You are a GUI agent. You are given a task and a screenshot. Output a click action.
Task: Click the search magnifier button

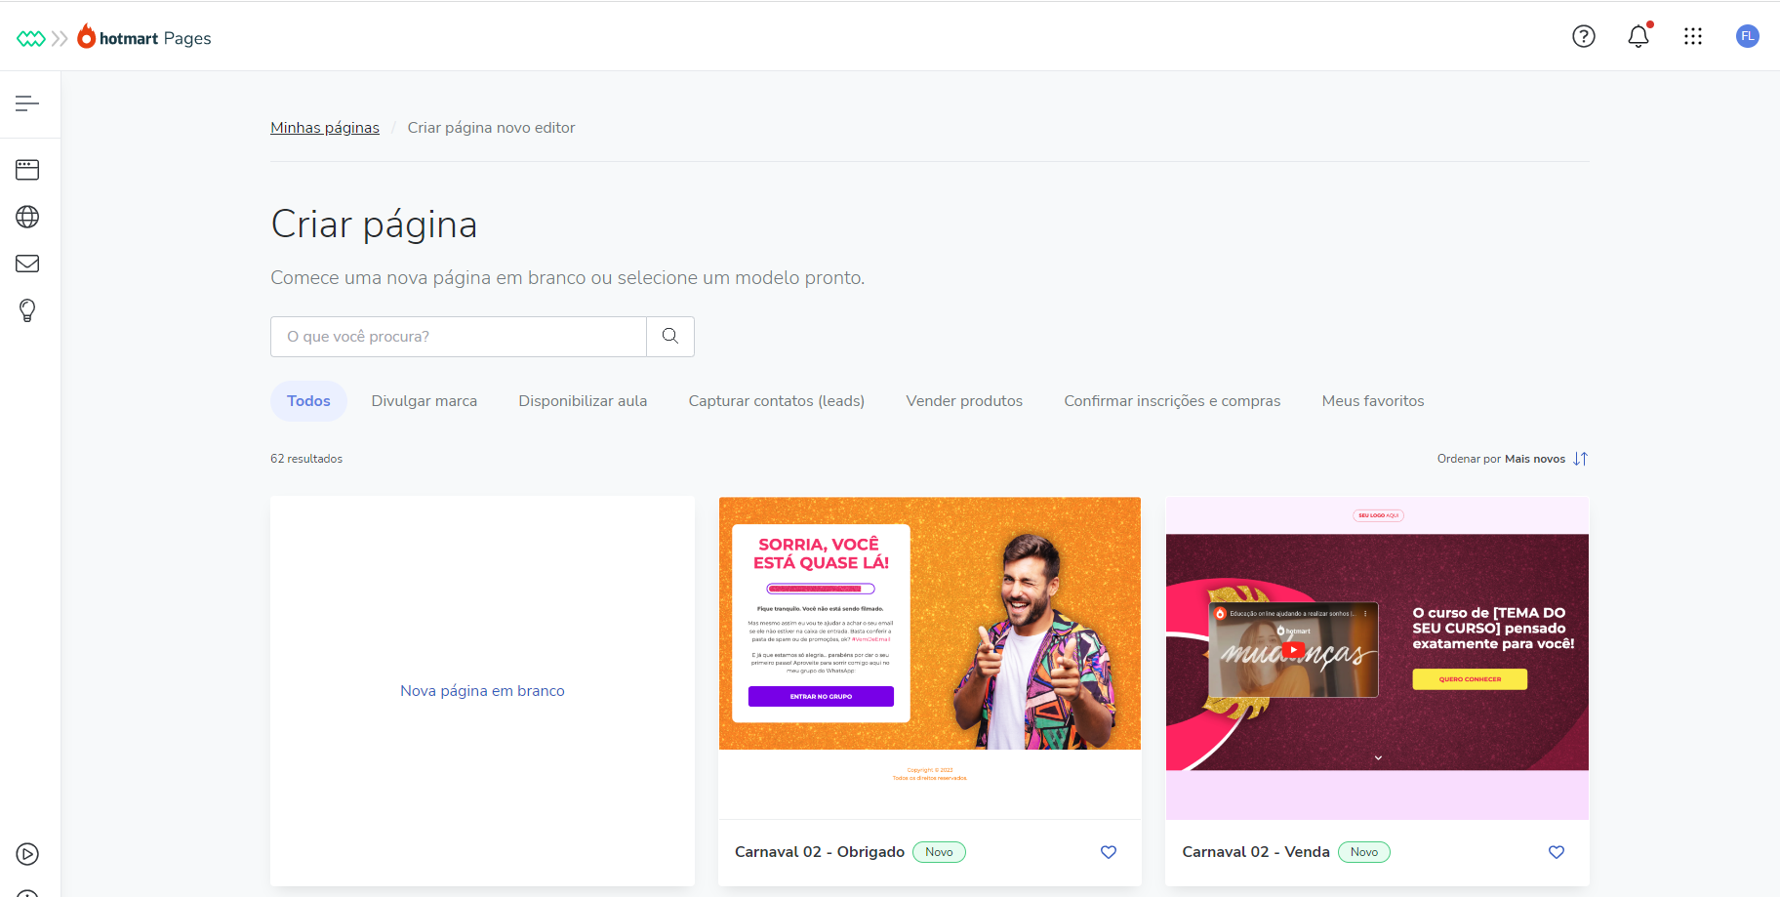(x=670, y=337)
